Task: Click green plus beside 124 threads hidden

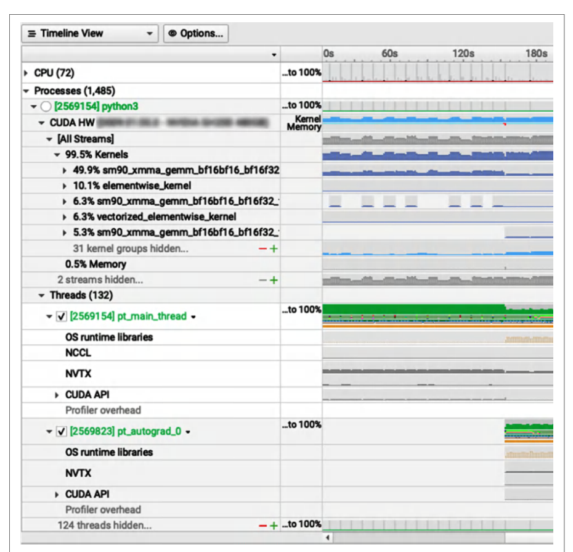Action: (x=274, y=526)
